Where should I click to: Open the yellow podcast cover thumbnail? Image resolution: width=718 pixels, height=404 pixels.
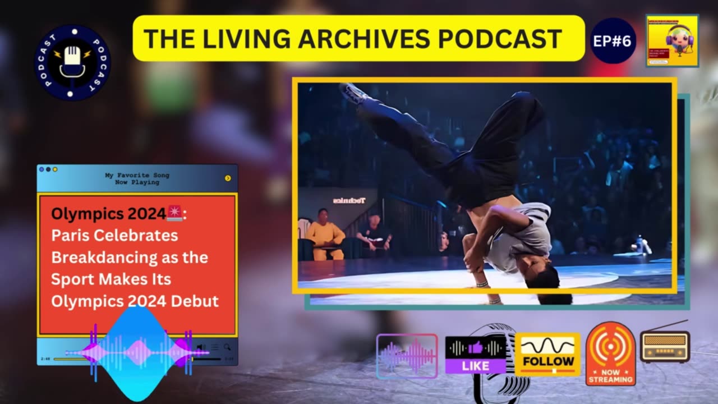pos(672,41)
